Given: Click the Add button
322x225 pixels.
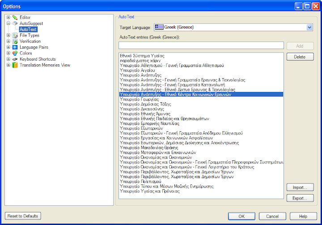Looking at the screenshot, I should click(x=300, y=46).
